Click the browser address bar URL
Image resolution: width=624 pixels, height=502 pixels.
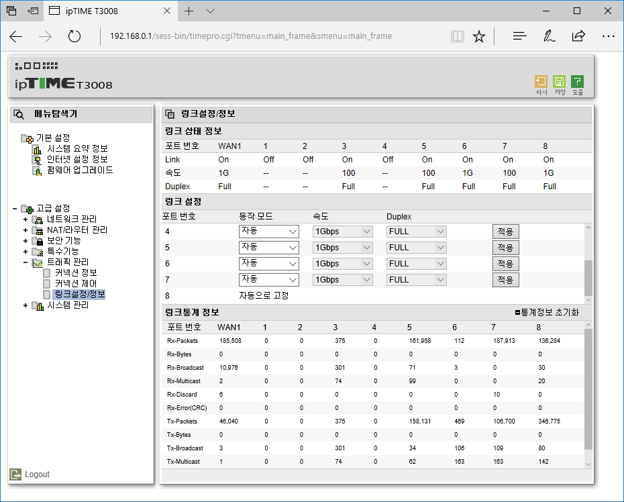click(251, 36)
